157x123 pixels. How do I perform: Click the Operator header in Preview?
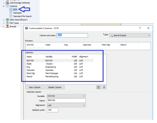tap(91, 45)
